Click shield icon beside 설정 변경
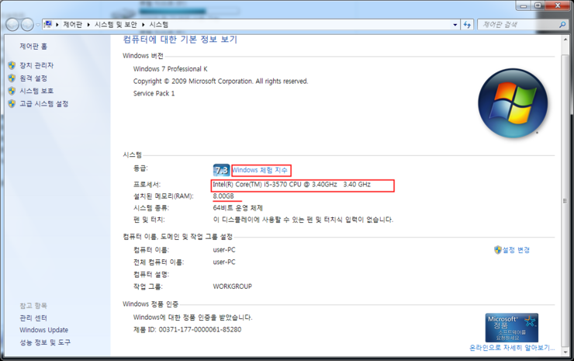Image resolution: width=574 pixels, height=361 pixels. (x=498, y=250)
